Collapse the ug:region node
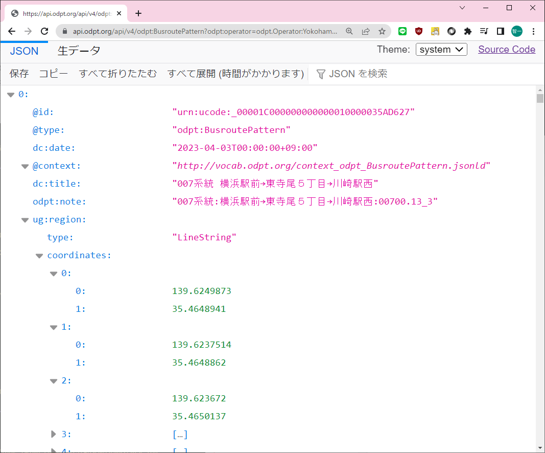The height and width of the screenshot is (453, 545). click(x=25, y=220)
